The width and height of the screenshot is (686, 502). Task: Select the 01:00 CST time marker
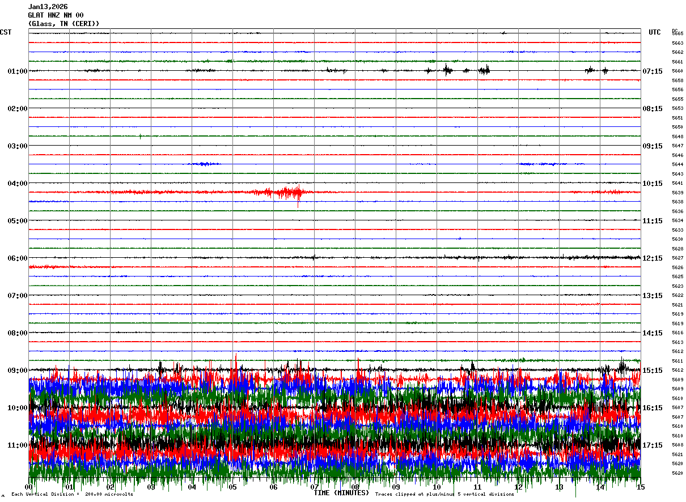pyautogui.click(x=18, y=71)
